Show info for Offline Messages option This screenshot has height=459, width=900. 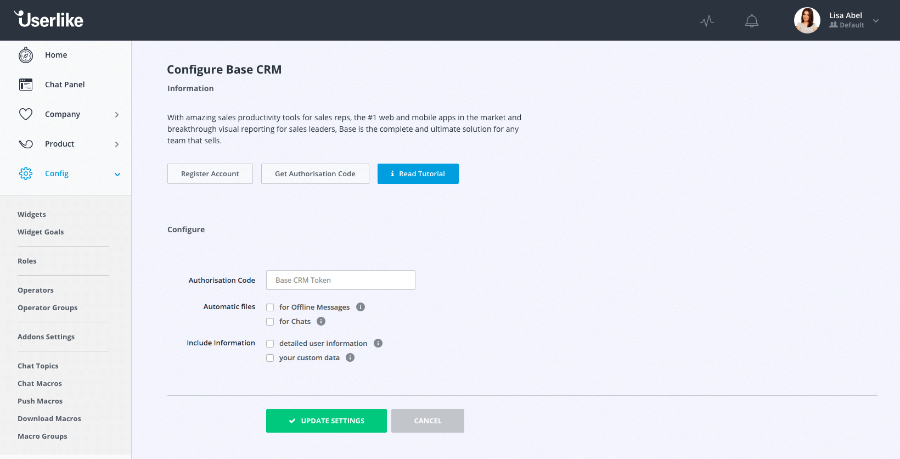361,307
